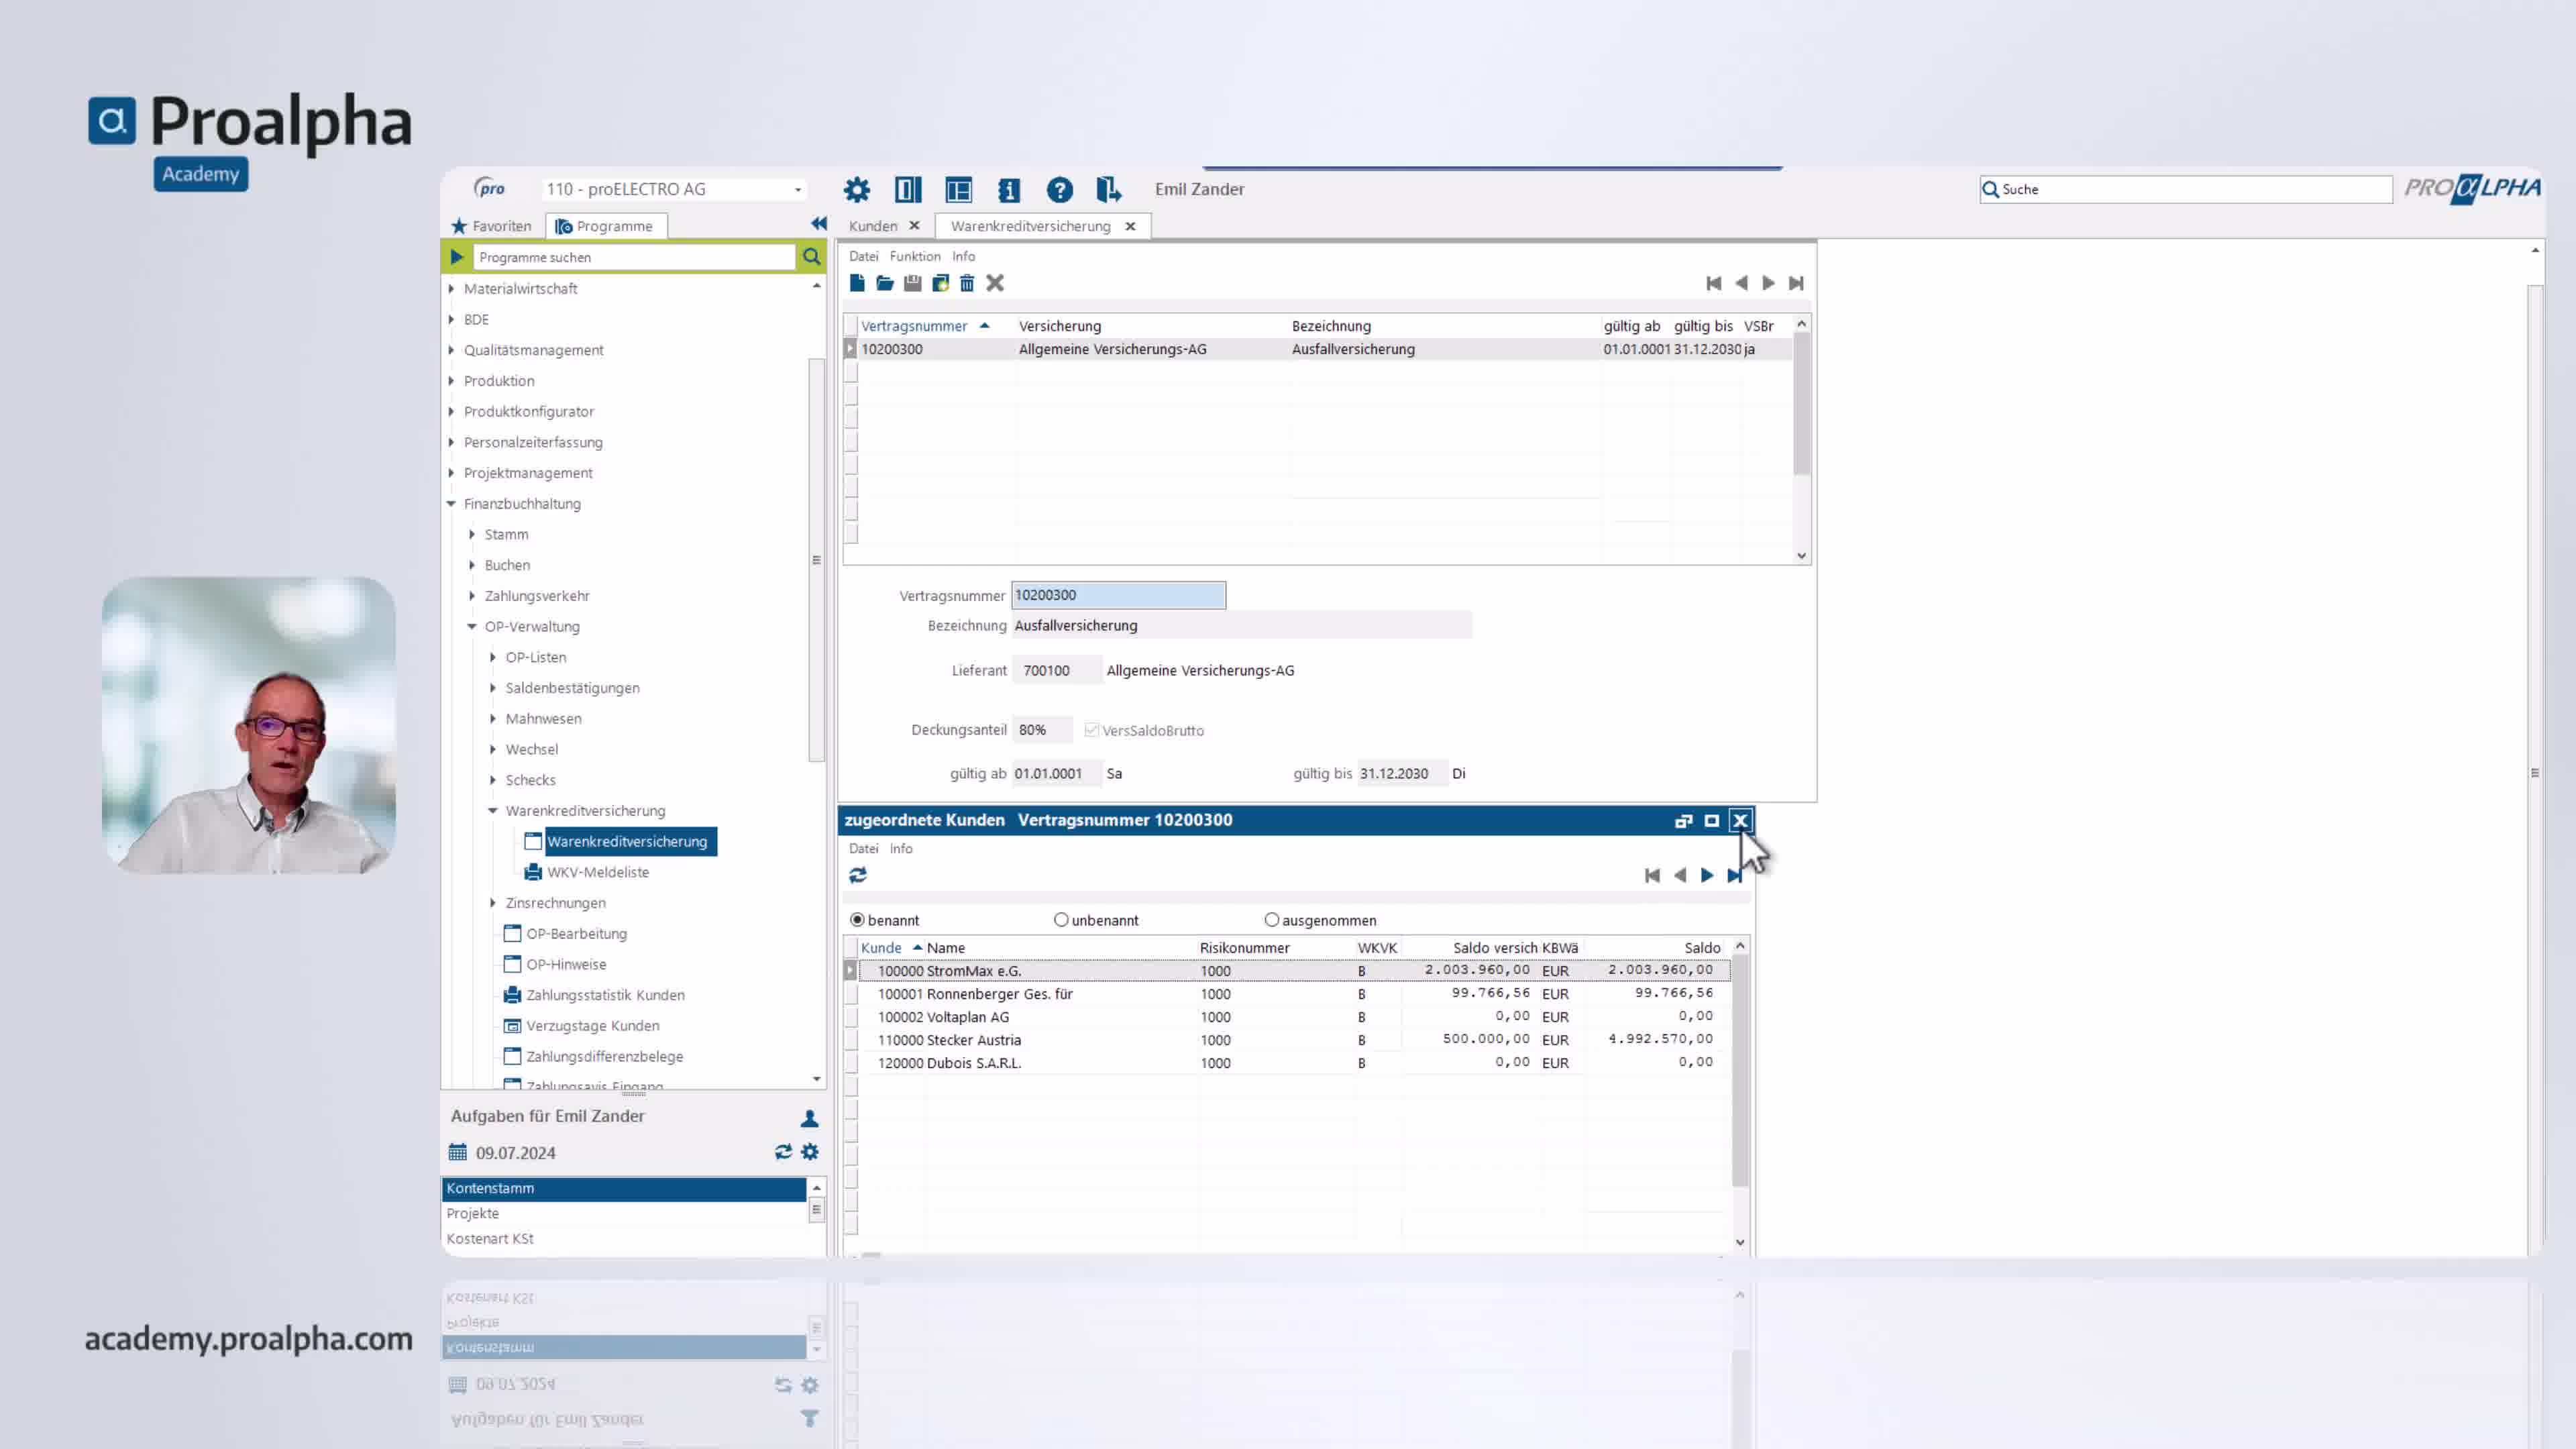Click the program search magnifier icon
This screenshot has height=1449, width=2576.
(x=812, y=257)
